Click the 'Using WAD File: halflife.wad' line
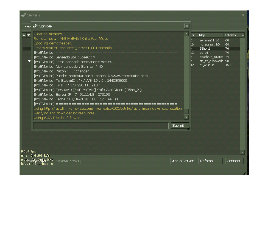Viewport: 279px width, 226px height. (57, 118)
